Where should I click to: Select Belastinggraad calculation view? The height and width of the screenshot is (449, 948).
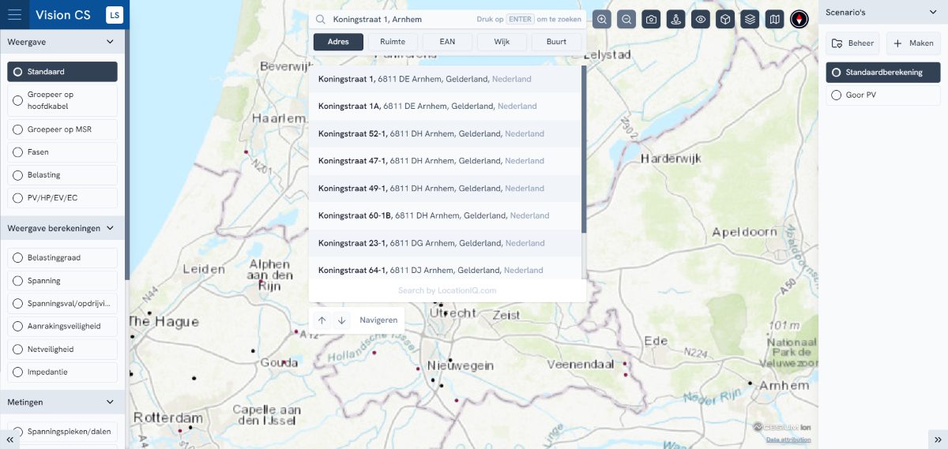click(62, 258)
